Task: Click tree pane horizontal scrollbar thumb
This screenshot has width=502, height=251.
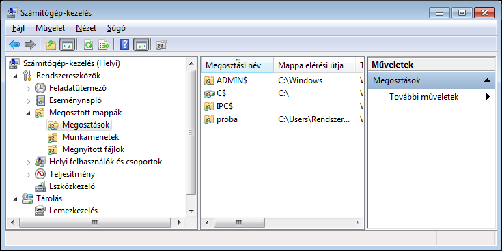Action: click(x=94, y=222)
